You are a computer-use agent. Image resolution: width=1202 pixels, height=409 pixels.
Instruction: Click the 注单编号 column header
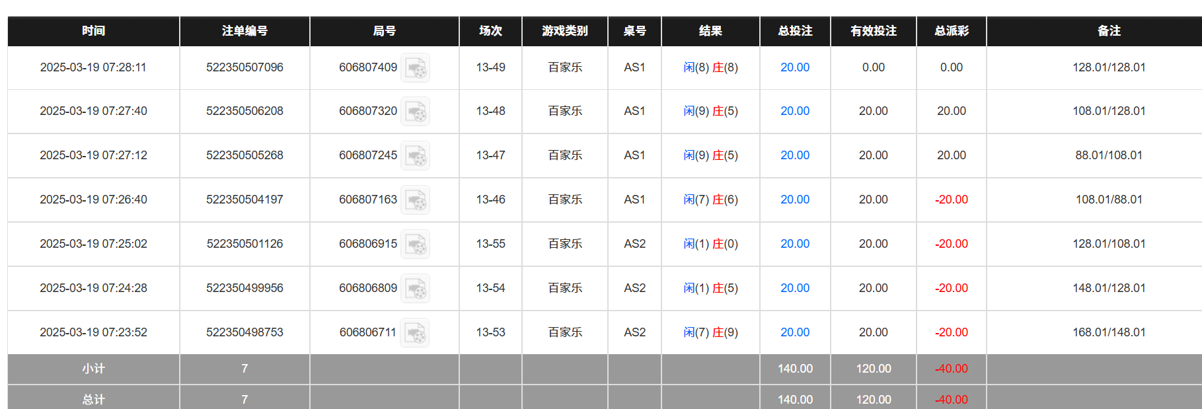(244, 31)
